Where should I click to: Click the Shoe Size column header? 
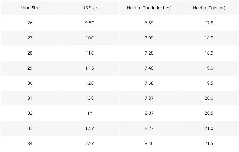coord(30,8)
